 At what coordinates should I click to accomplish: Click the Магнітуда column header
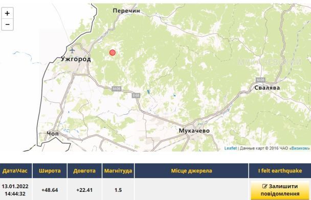[x=118, y=171]
